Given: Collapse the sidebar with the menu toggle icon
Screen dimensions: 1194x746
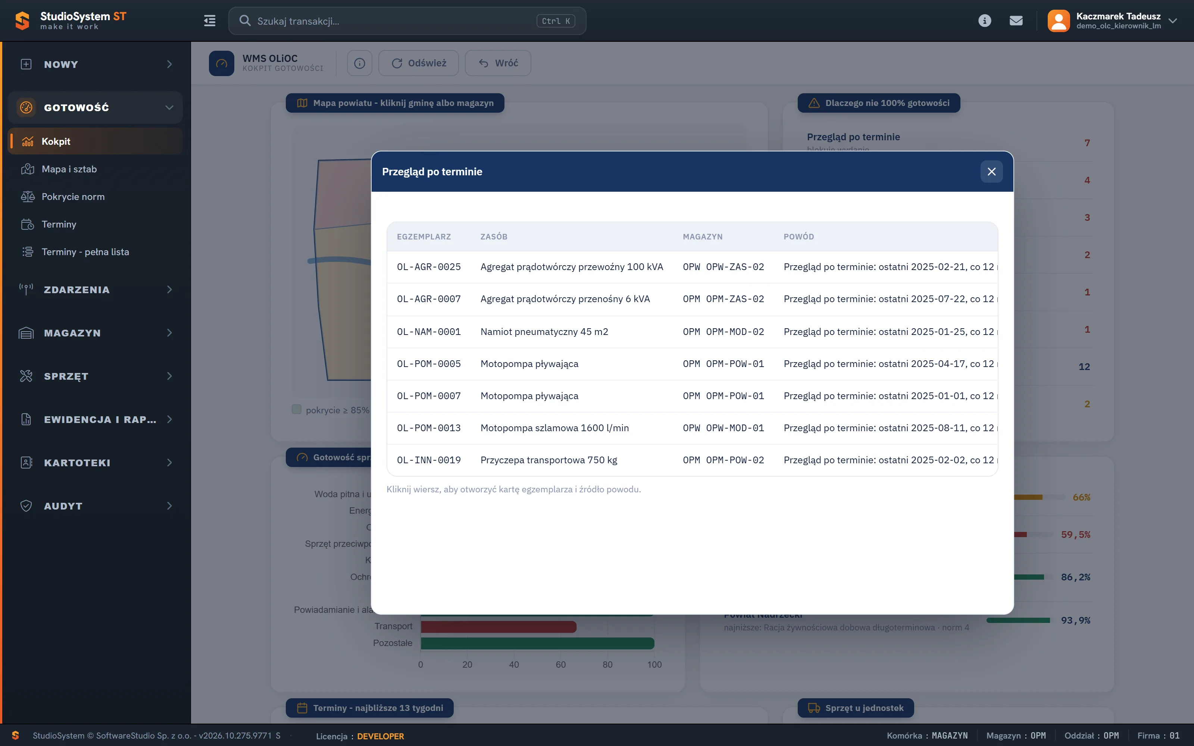Looking at the screenshot, I should pos(210,21).
